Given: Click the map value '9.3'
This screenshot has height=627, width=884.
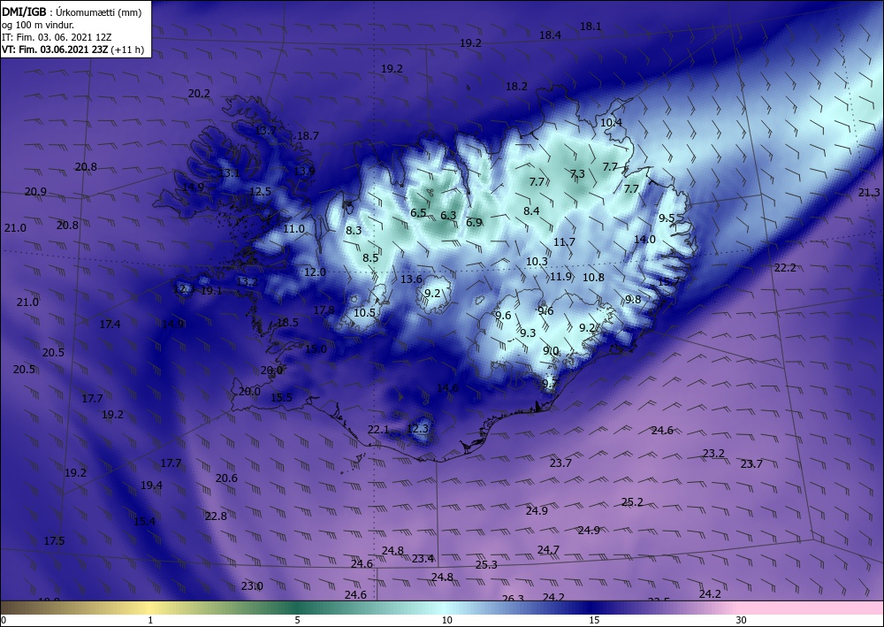Looking at the screenshot, I should pyautogui.click(x=528, y=333).
